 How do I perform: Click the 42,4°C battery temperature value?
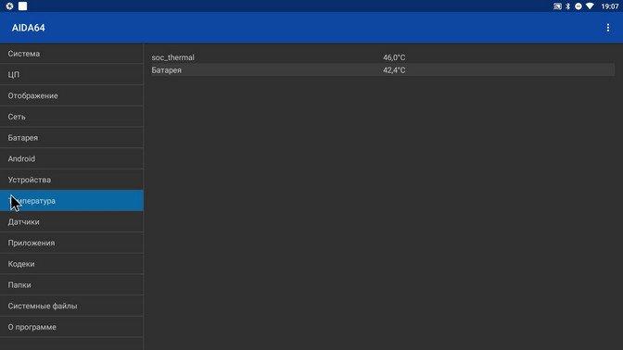coord(394,70)
